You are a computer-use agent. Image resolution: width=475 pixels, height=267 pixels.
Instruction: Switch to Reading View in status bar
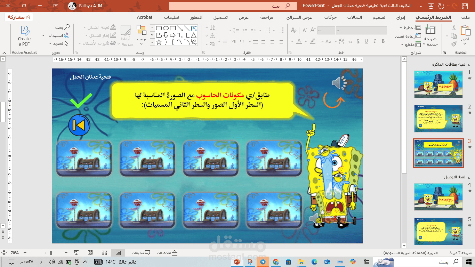[x=90, y=253]
